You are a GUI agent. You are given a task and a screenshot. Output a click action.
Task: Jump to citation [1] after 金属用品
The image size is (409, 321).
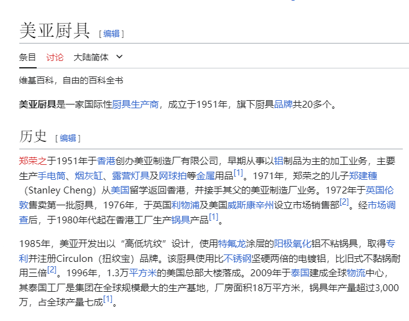238,173
